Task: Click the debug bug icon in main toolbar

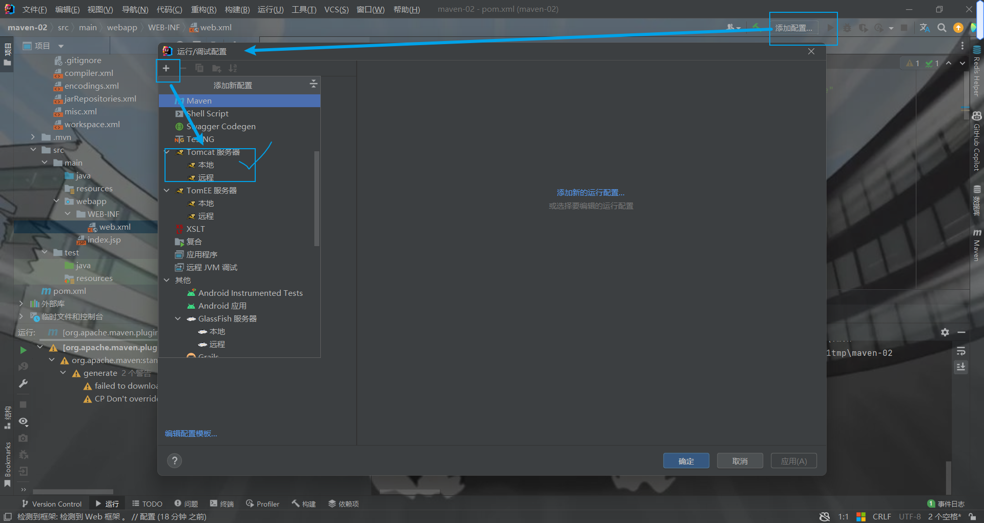Action: pyautogui.click(x=847, y=28)
